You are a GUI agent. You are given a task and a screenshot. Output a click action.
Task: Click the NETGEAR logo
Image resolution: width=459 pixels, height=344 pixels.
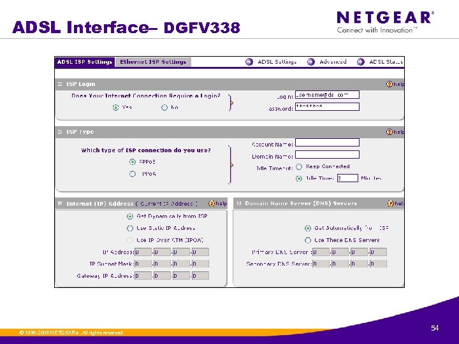pos(385,22)
